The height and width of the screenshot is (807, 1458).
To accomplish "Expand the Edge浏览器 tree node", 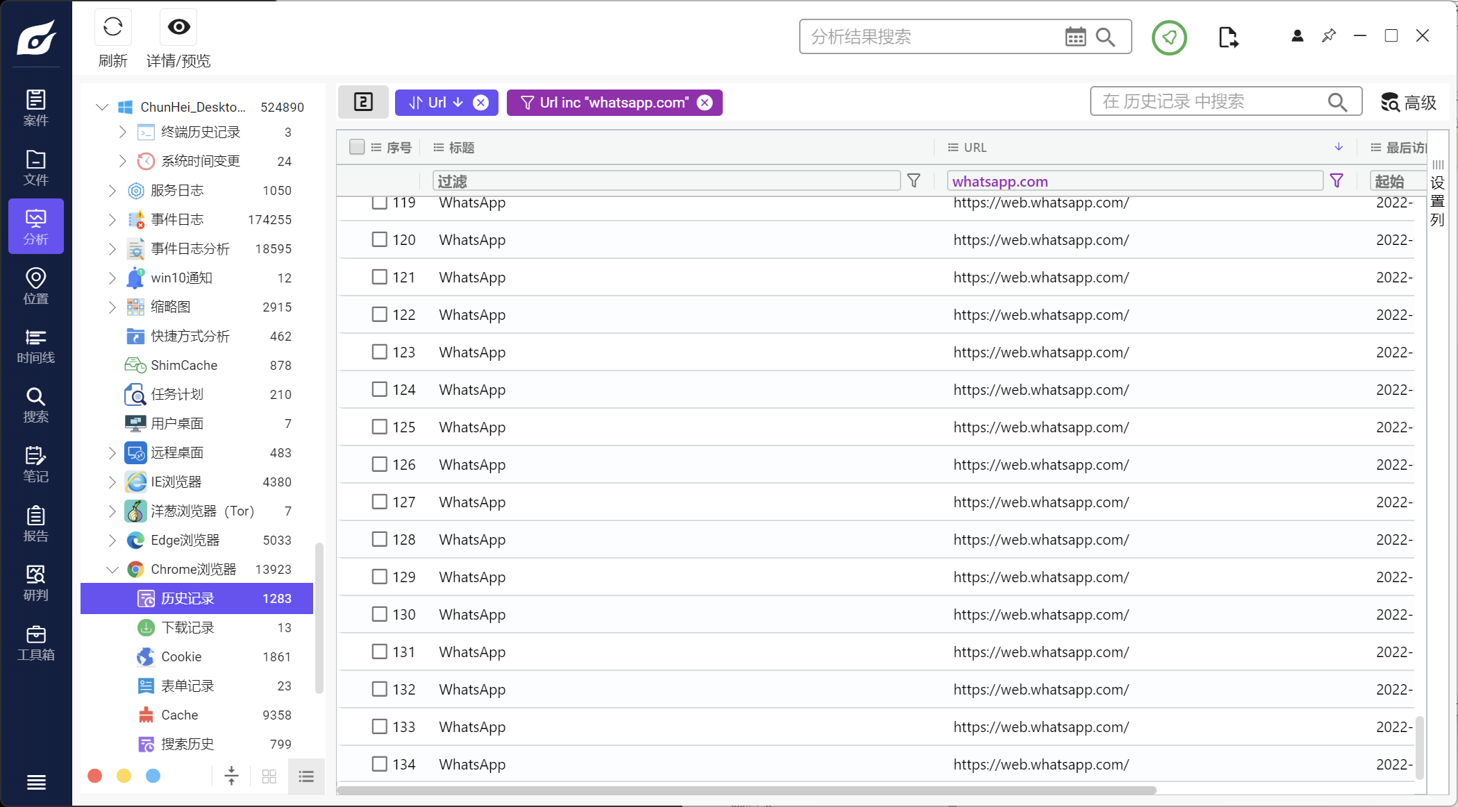I will (x=112, y=540).
